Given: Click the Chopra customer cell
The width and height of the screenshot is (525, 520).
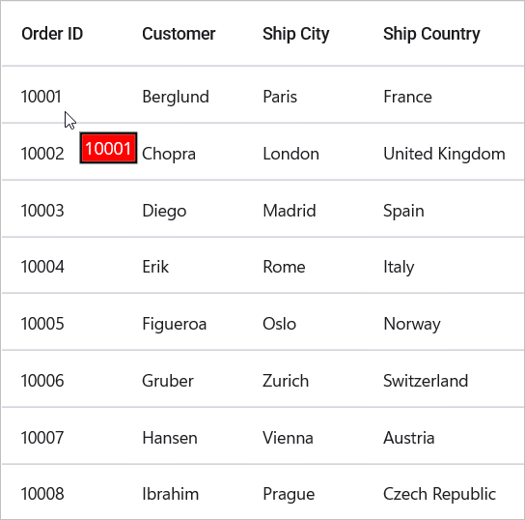Looking at the screenshot, I should pyautogui.click(x=169, y=155).
